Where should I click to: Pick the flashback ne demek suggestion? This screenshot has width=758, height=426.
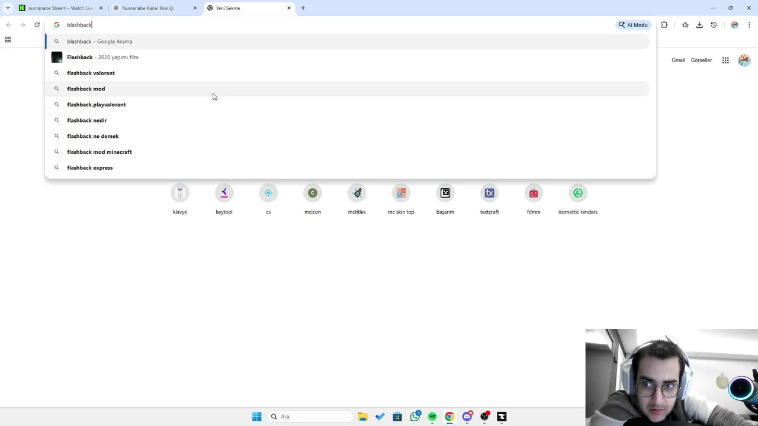(348, 136)
